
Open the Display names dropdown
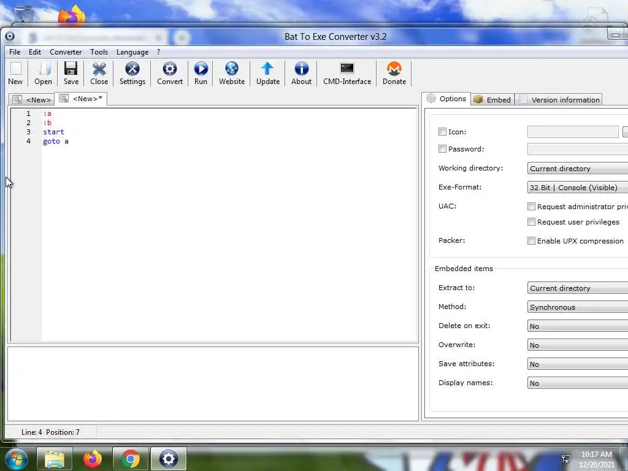click(x=578, y=383)
